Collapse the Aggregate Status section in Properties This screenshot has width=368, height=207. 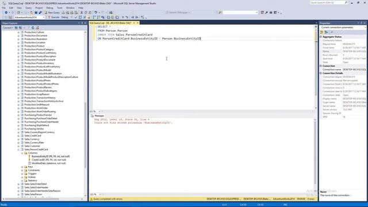321,37
